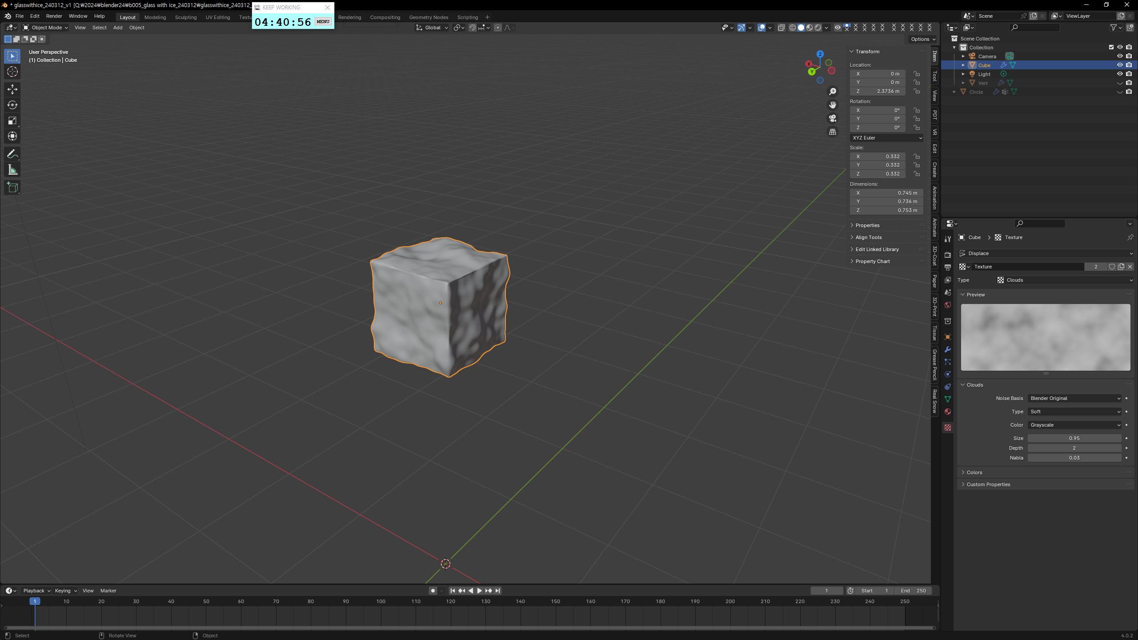The image size is (1138, 640).
Task: Activate the Measure ruler tool
Action: (12, 170)
